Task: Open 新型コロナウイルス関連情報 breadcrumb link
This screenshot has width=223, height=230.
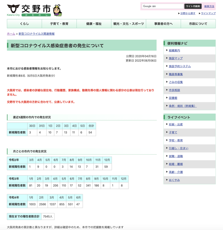Action: (37, 34)
